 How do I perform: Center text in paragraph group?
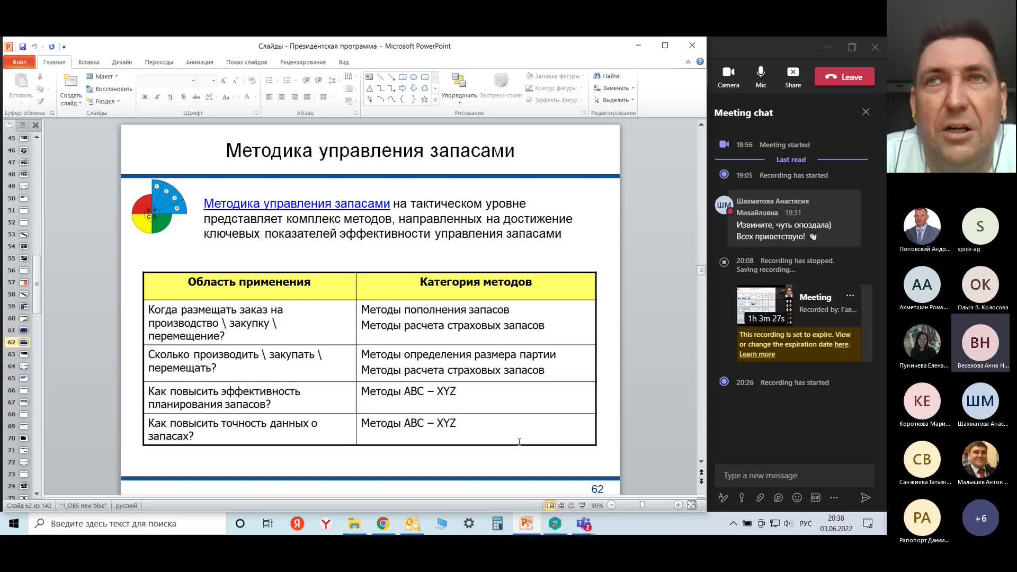(x=282, y=97)
